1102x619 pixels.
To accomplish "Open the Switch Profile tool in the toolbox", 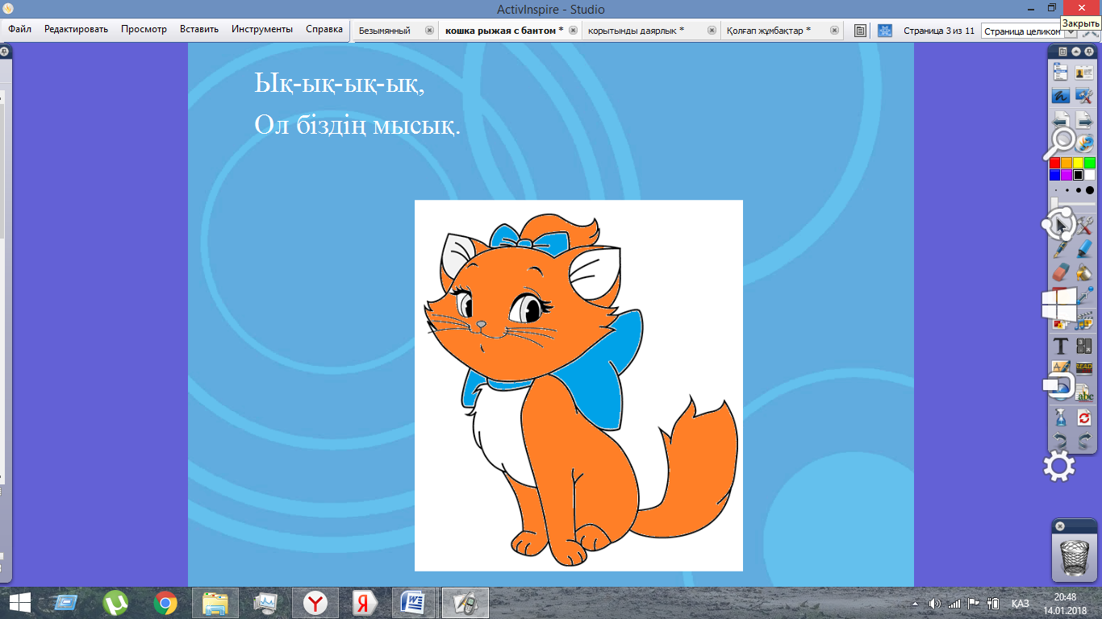I will [x=1084, y=73].
